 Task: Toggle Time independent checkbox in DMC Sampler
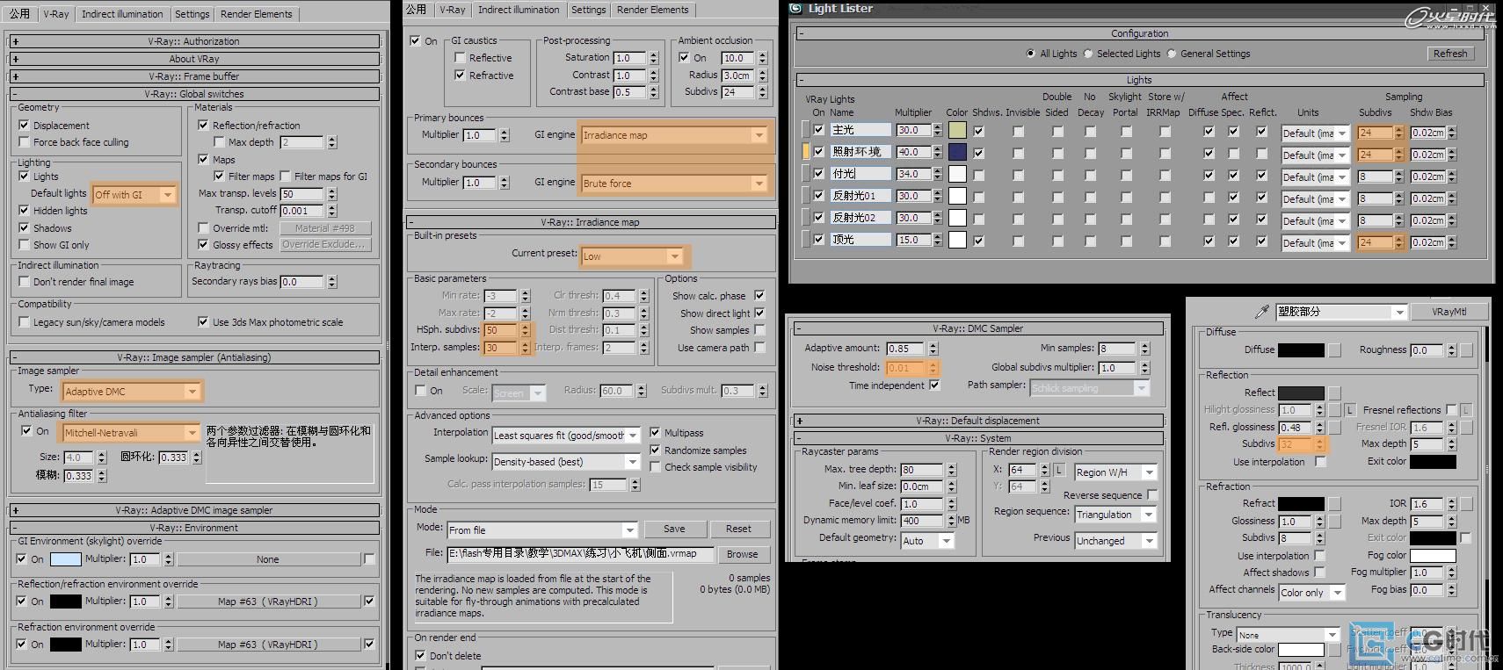click(x=934, y=385)
